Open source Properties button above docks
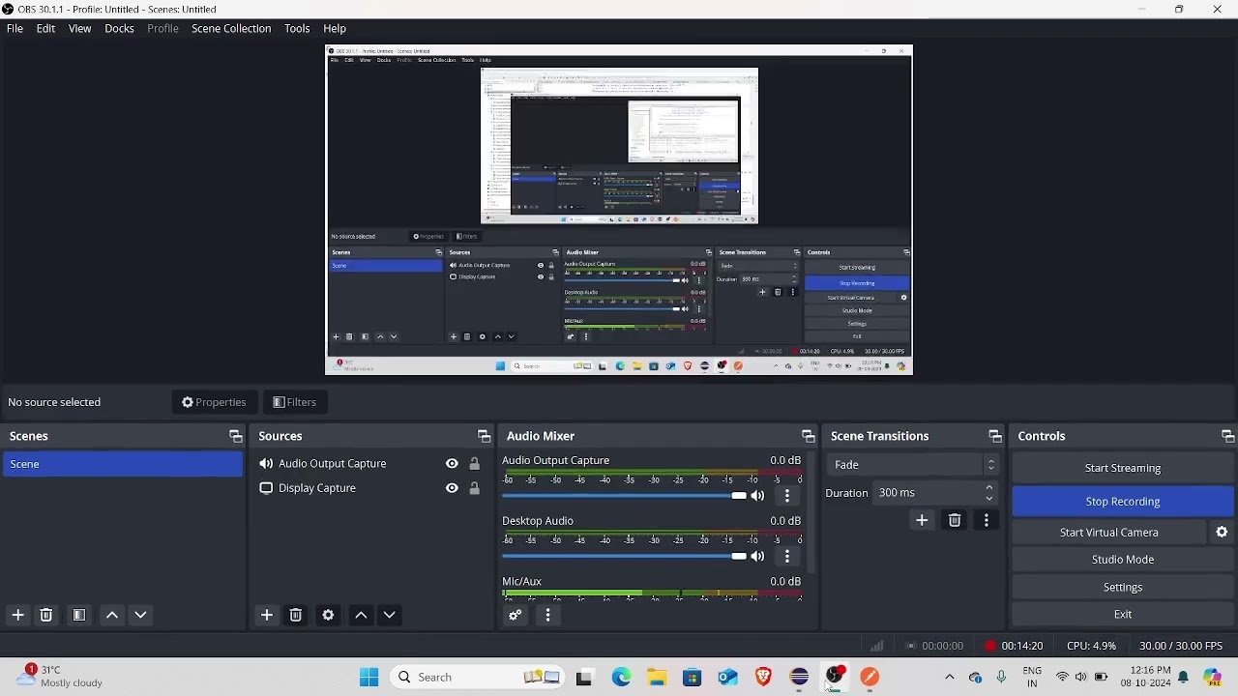The height and width of the screenshot is (696, 1238). pyautogui.click(x=214, y=402)
